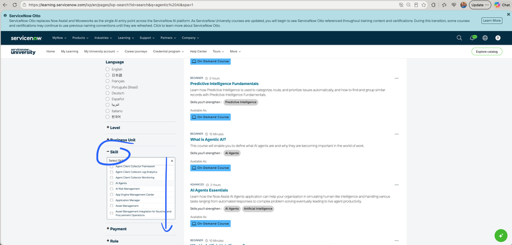Open options menu for Predictive Intelligence Fundamentals
The height and width of the screenshot is (245, 512).
(396, 78)
